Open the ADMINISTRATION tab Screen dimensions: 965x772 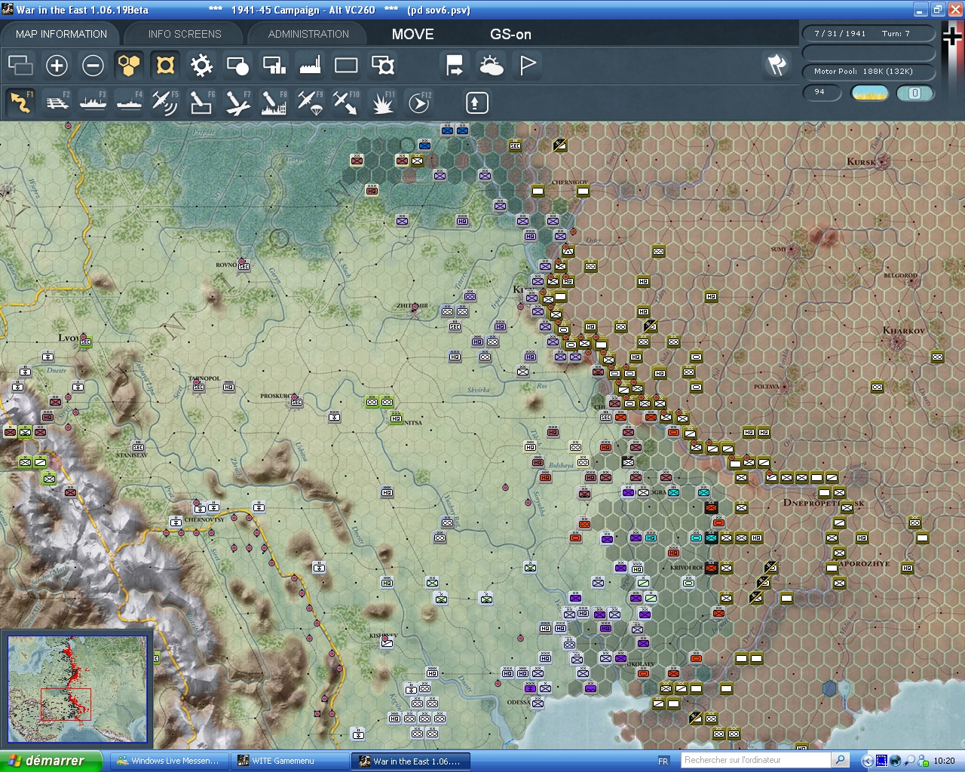point(308,34)
